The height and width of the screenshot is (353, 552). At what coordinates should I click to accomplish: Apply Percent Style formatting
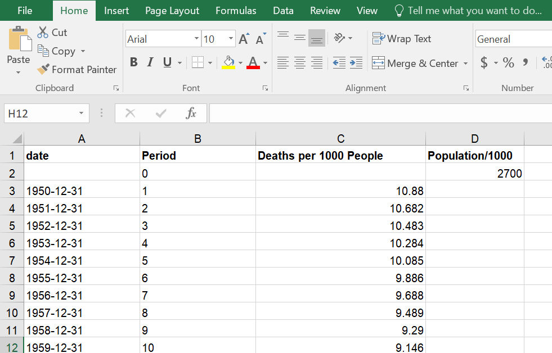pos(508,63)
